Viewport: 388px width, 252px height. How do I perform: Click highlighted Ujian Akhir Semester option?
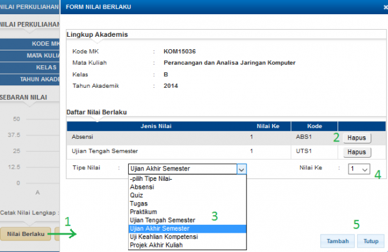coord(188,229)
